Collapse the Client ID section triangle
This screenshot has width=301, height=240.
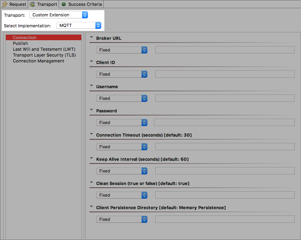[x=91, y=61]
